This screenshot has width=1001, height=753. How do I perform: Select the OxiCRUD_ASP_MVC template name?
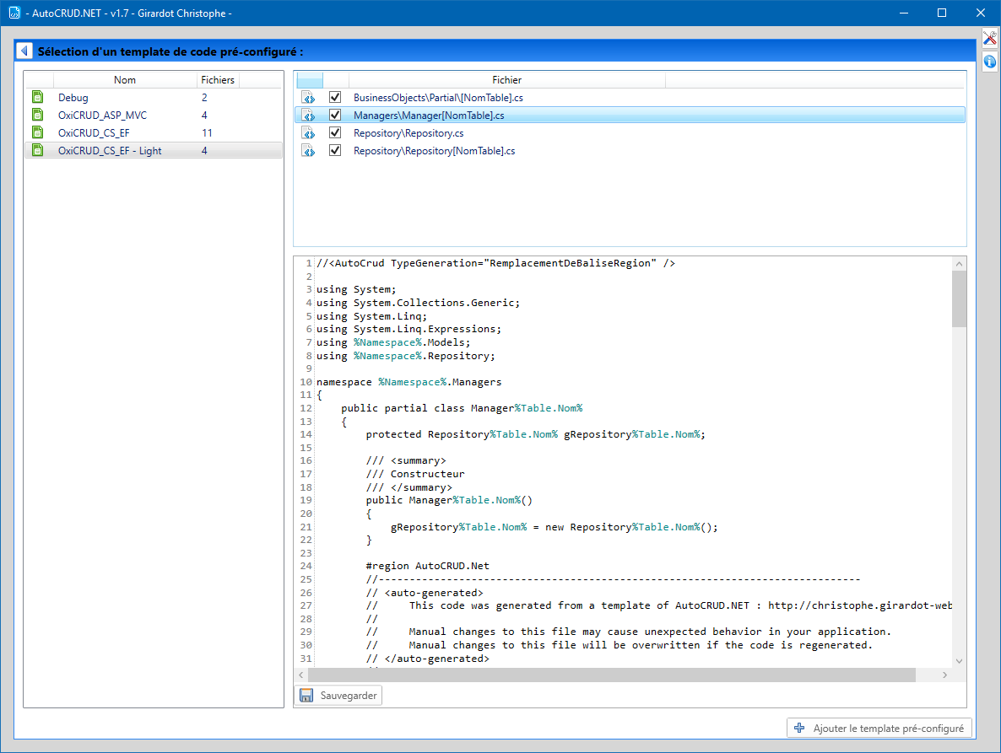pos(102,116)
